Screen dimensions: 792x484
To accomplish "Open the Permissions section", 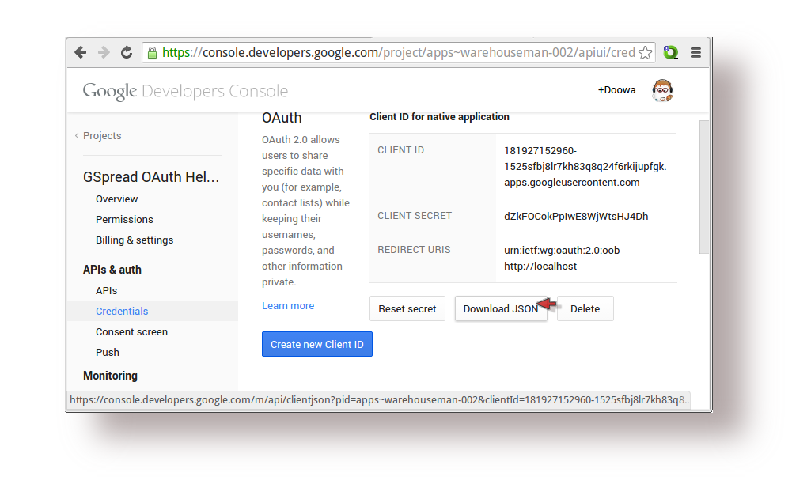I will (124, 220).
